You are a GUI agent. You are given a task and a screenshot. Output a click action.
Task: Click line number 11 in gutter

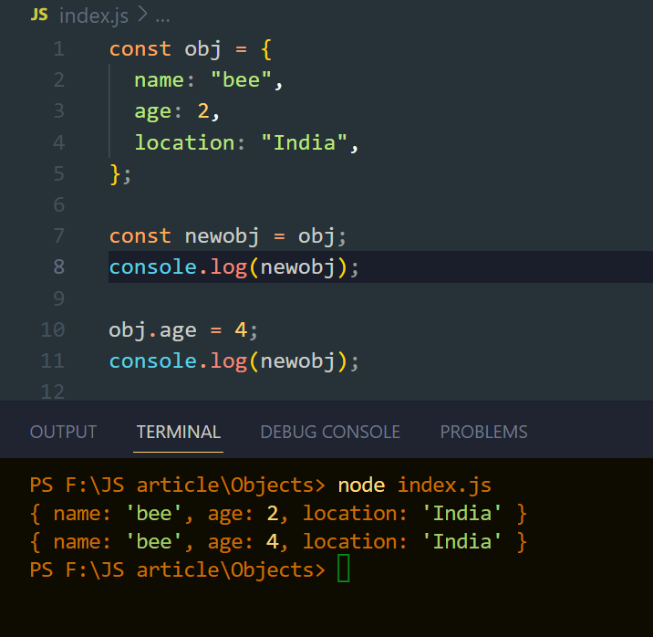click(53, 360)
